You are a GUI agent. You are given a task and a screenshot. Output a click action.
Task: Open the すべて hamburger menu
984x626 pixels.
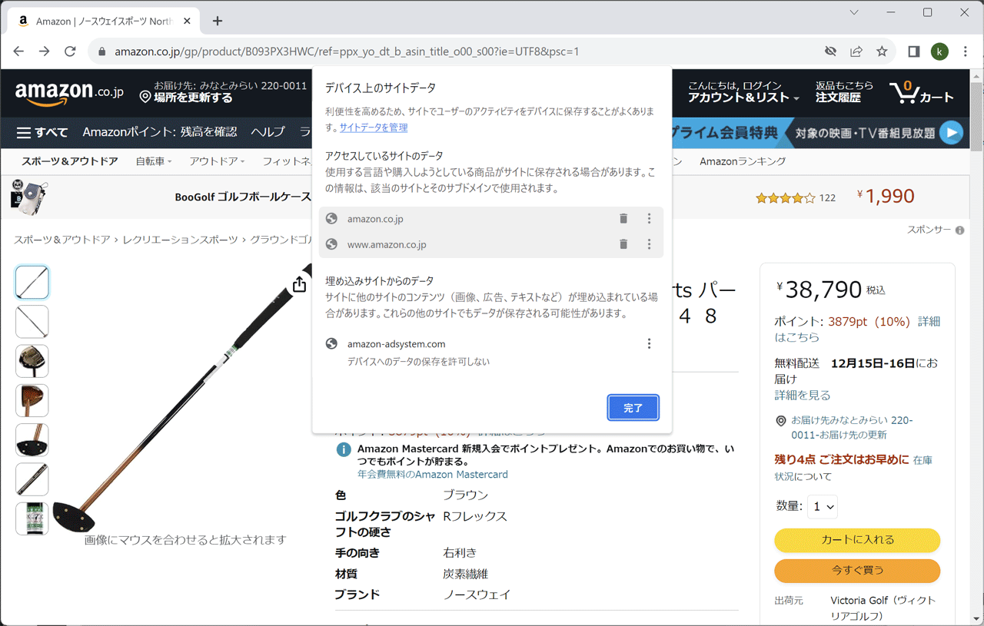42,132
